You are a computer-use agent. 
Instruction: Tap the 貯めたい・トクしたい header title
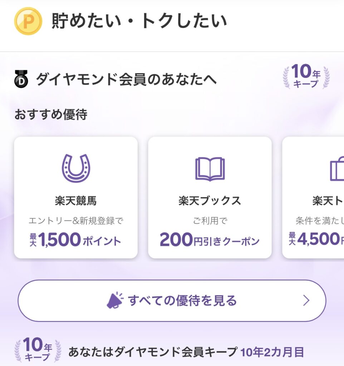(139, 21)
